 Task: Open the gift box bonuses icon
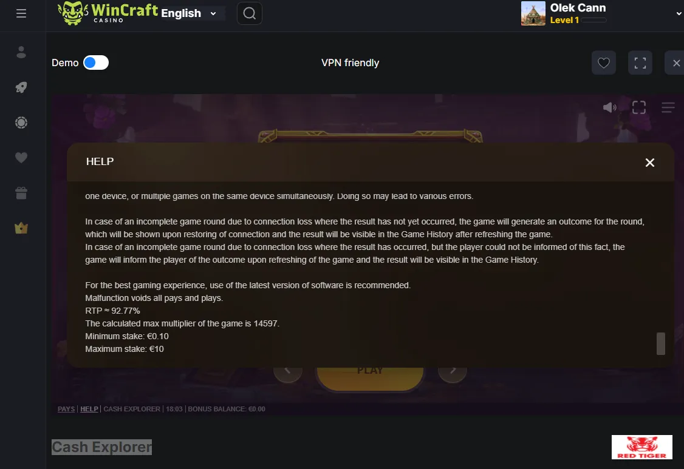[21, 193]
